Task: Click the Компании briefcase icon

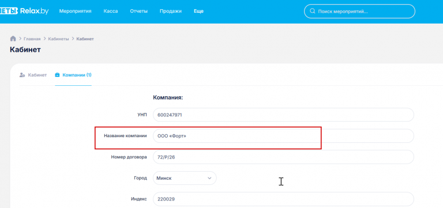Action: pyautogui.click(x=57, y=75)
